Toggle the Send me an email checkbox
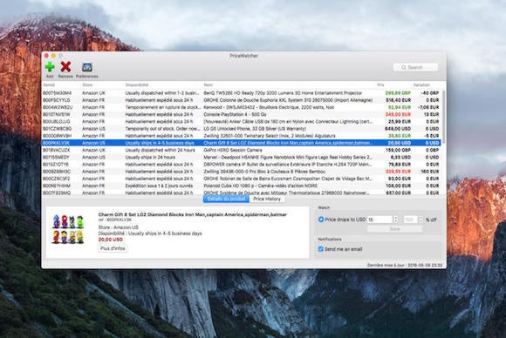Screen dimensions: 506x338 [320, 249]
